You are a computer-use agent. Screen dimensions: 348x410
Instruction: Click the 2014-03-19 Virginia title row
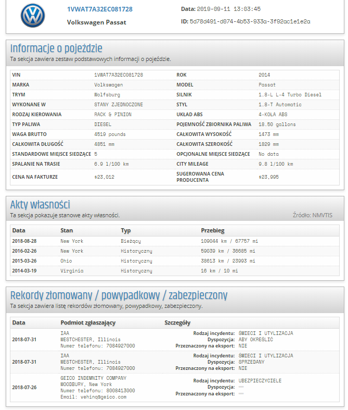[x=175, y=271]
